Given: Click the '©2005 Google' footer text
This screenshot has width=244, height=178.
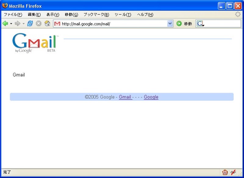Looking at the screenshot, I should [x=100, y=97].
